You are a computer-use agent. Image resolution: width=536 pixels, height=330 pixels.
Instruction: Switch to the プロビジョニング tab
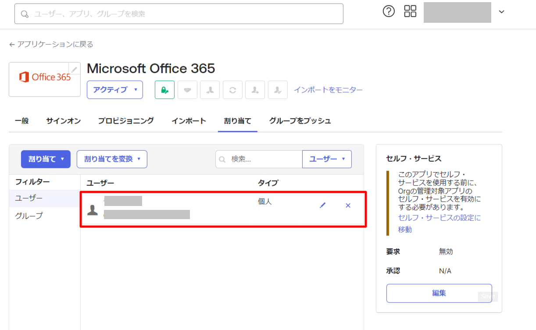coord(126,121)
